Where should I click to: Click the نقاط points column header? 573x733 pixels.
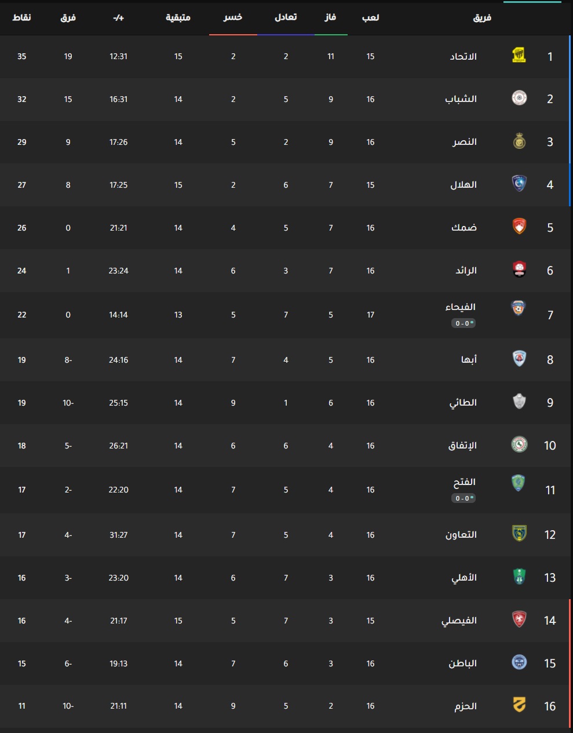(22, 17)
